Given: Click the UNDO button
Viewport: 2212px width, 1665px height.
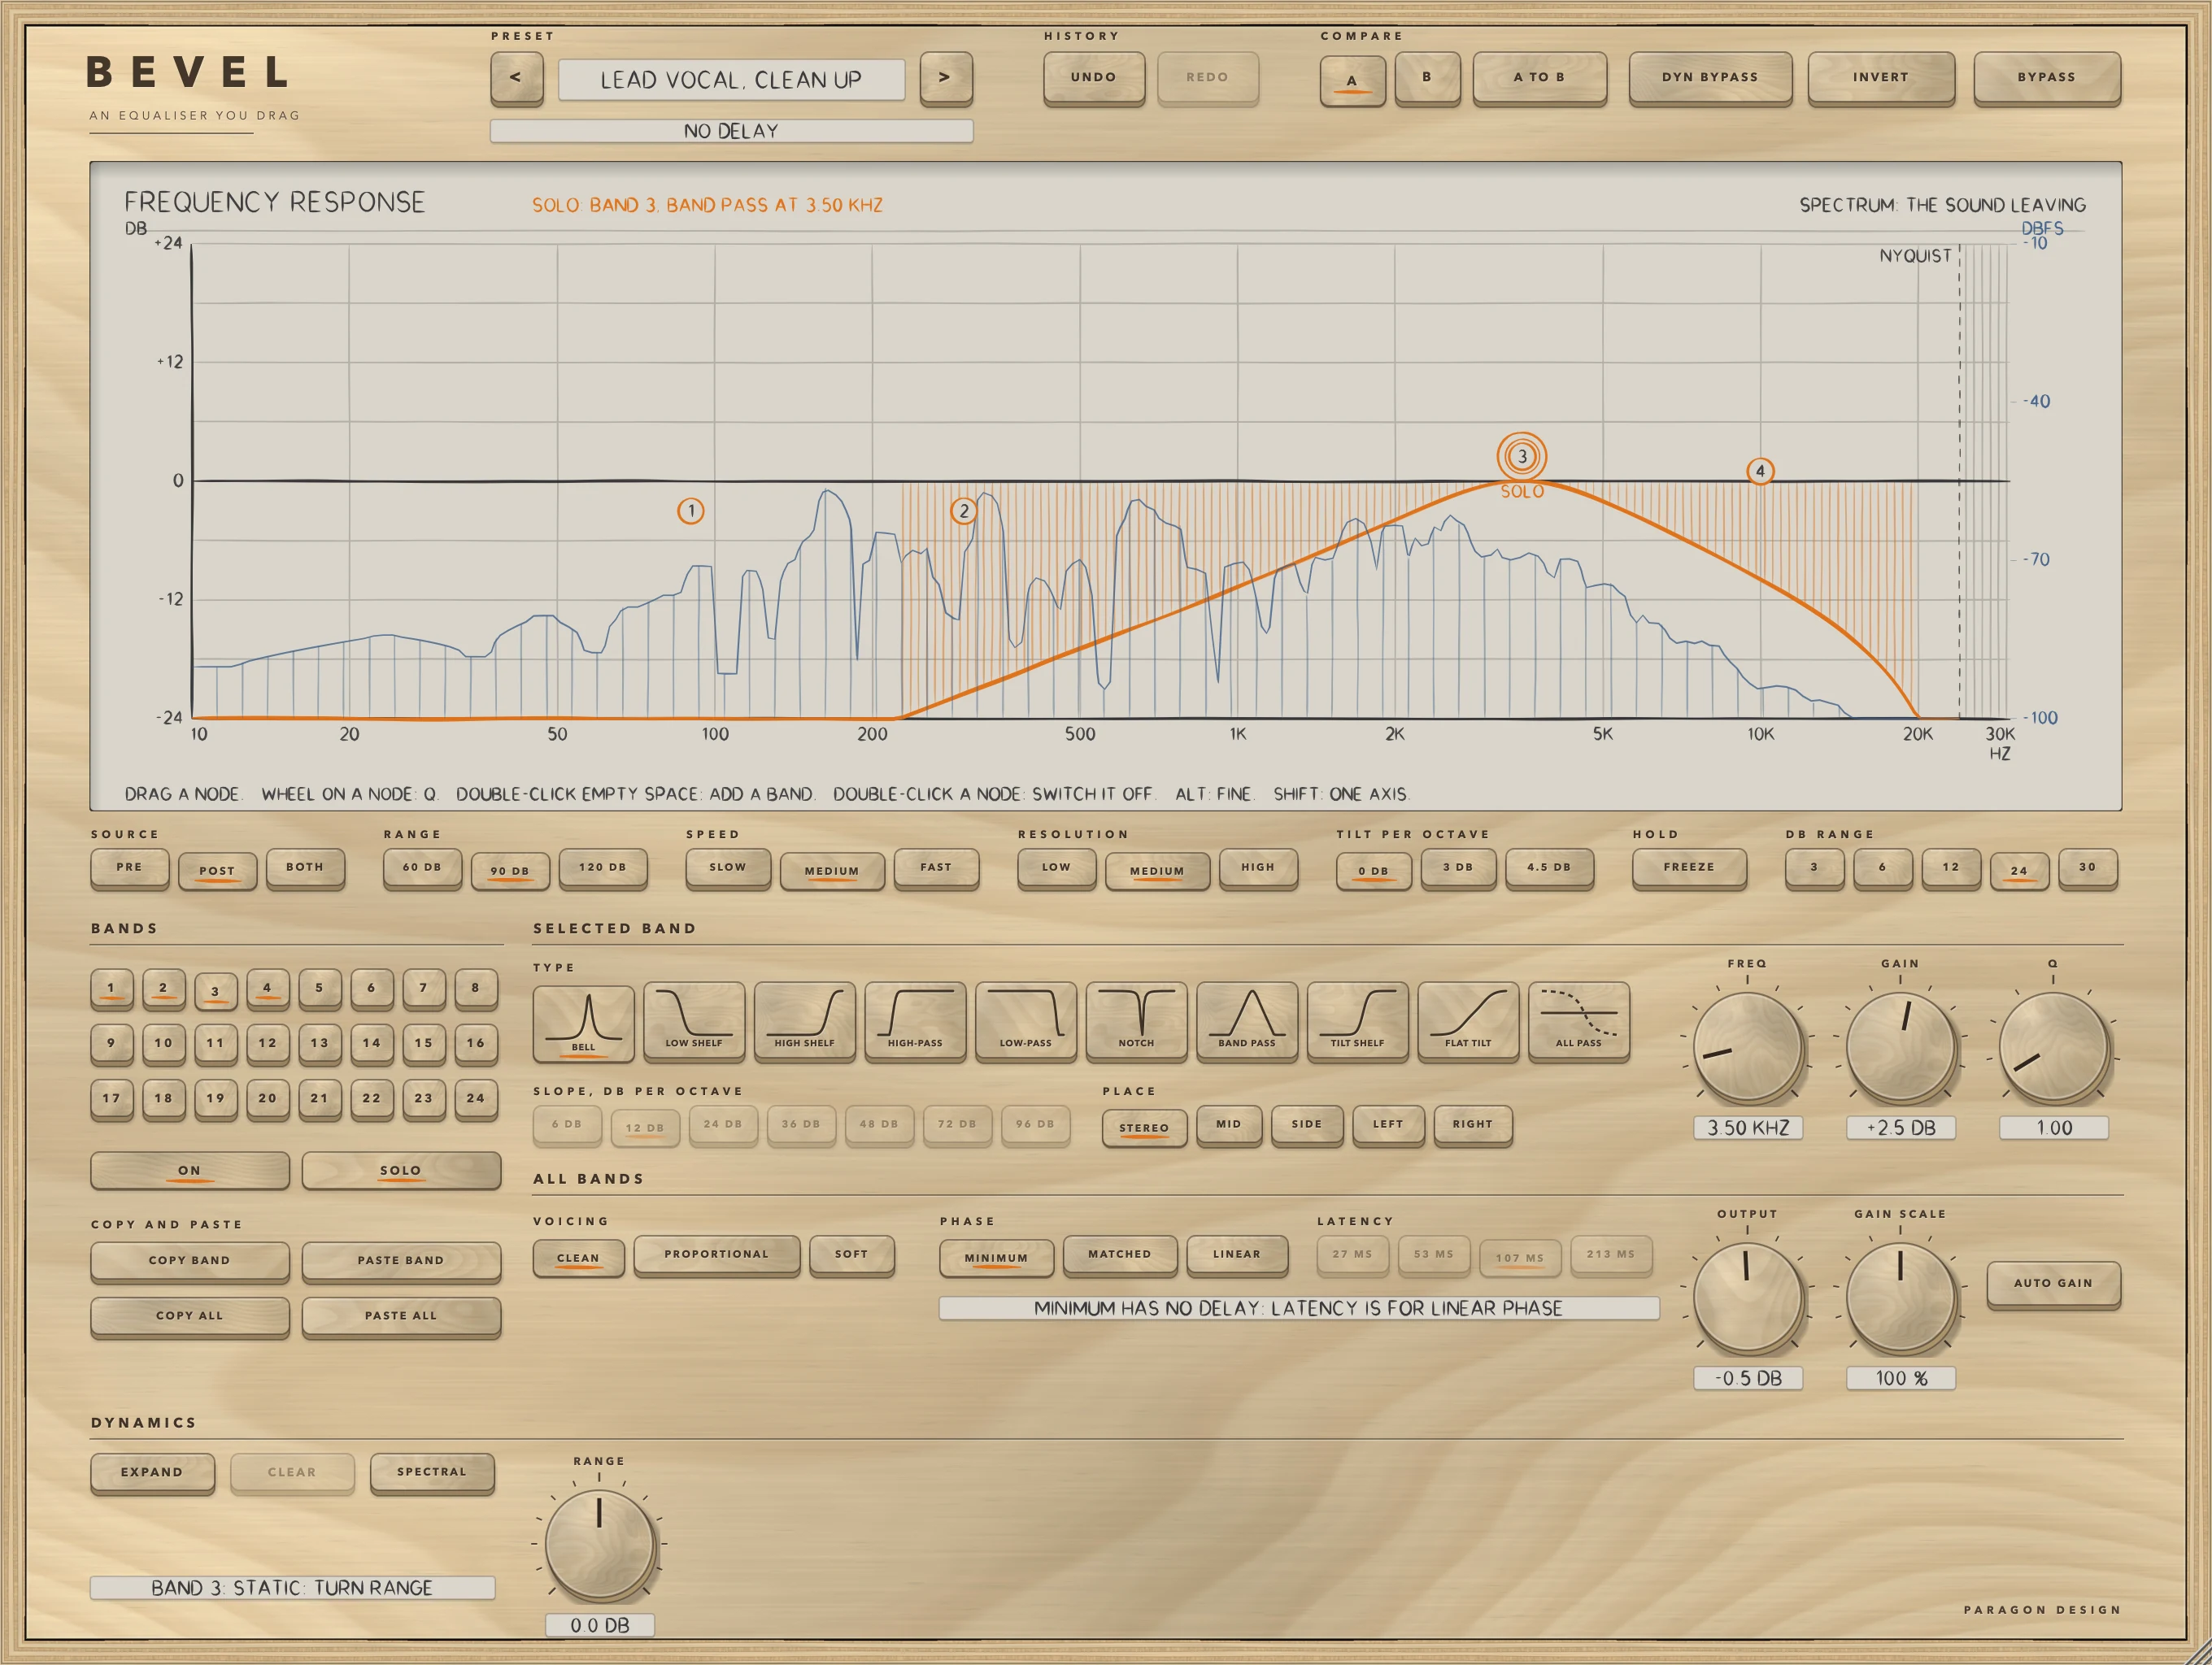Looking at the screenshot, I should [x=1094, y=78].
